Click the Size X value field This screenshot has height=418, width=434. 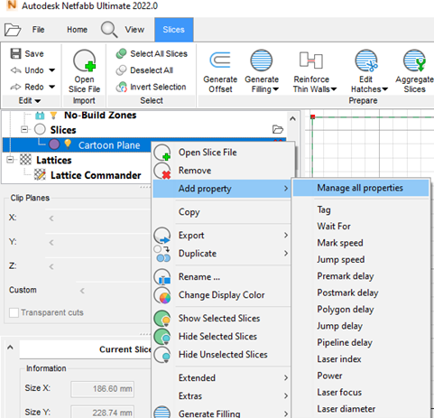coord(102,389)
